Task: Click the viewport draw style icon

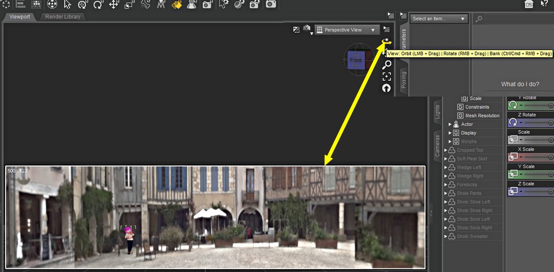Action: (296, 30)
